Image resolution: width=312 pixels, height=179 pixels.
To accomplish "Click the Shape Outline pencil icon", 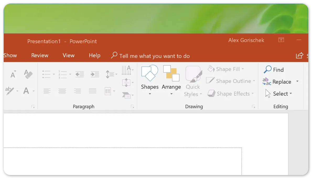I will point(210,81).
